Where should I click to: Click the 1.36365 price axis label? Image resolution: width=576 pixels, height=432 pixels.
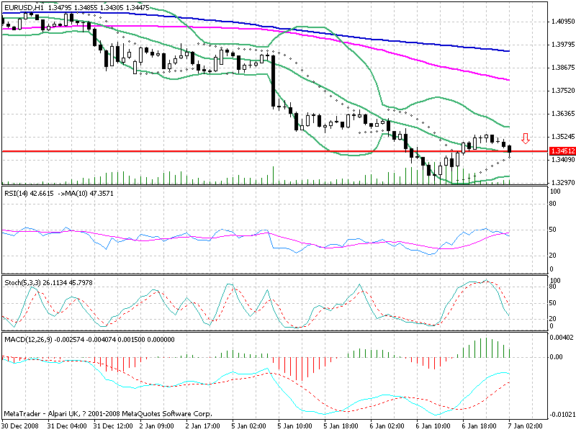coord(563,114)
